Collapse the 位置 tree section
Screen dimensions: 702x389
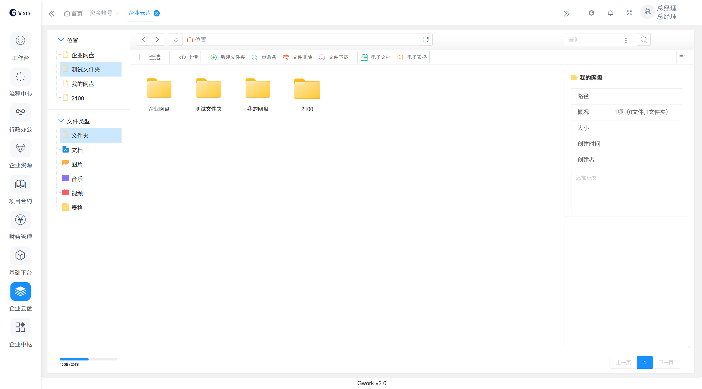point(61,40)
